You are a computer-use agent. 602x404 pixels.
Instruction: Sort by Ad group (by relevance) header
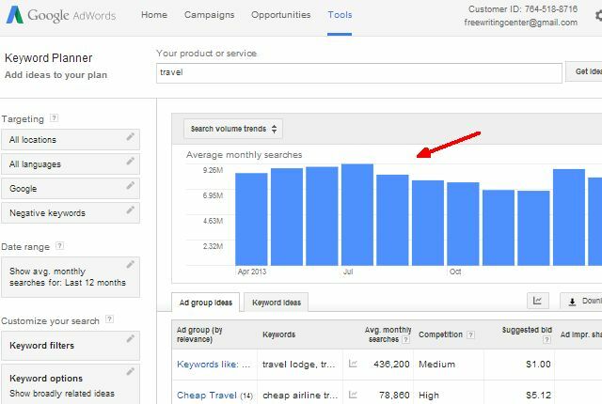[x=199, y=334]
